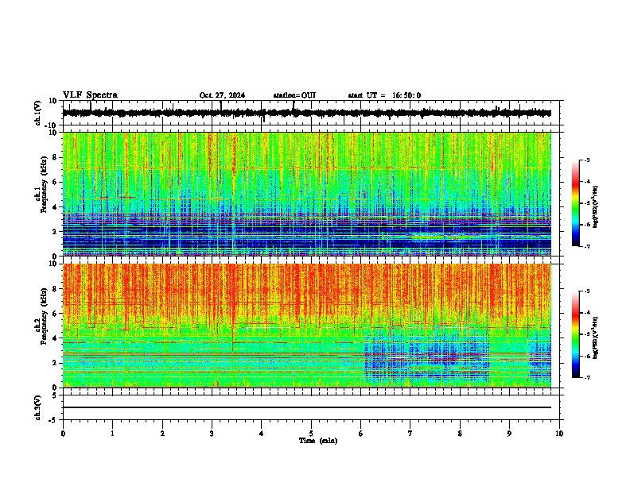Click the "-7" label on ch.2 colorbar
The image size is (630, 486).
coord(587,377)
